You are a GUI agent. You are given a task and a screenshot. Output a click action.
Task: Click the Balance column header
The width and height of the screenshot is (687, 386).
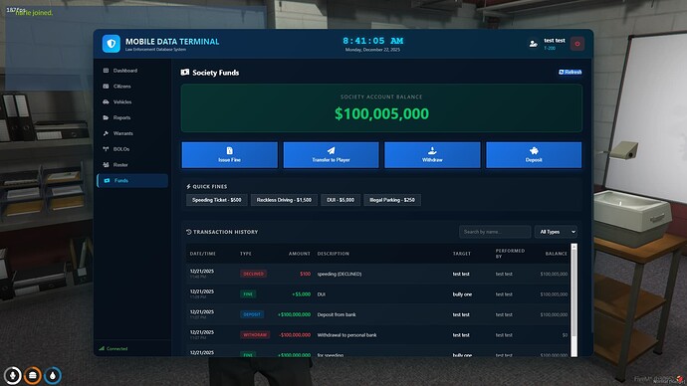tap(557, 254)
